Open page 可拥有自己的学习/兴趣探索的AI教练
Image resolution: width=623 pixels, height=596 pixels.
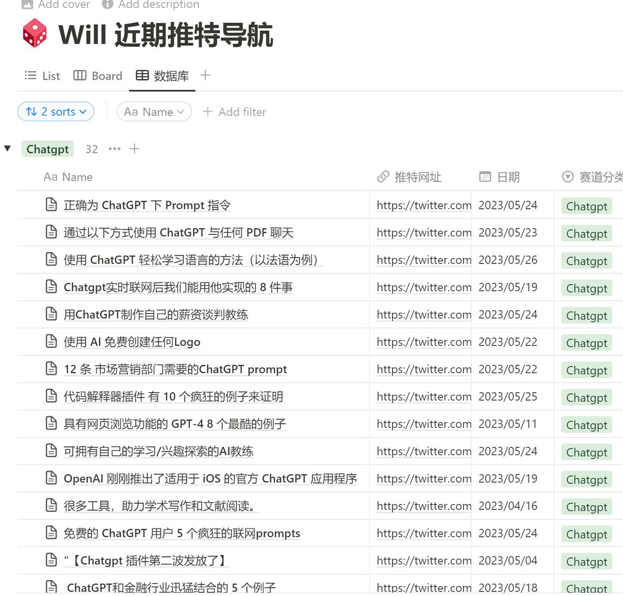coord(158,451)
